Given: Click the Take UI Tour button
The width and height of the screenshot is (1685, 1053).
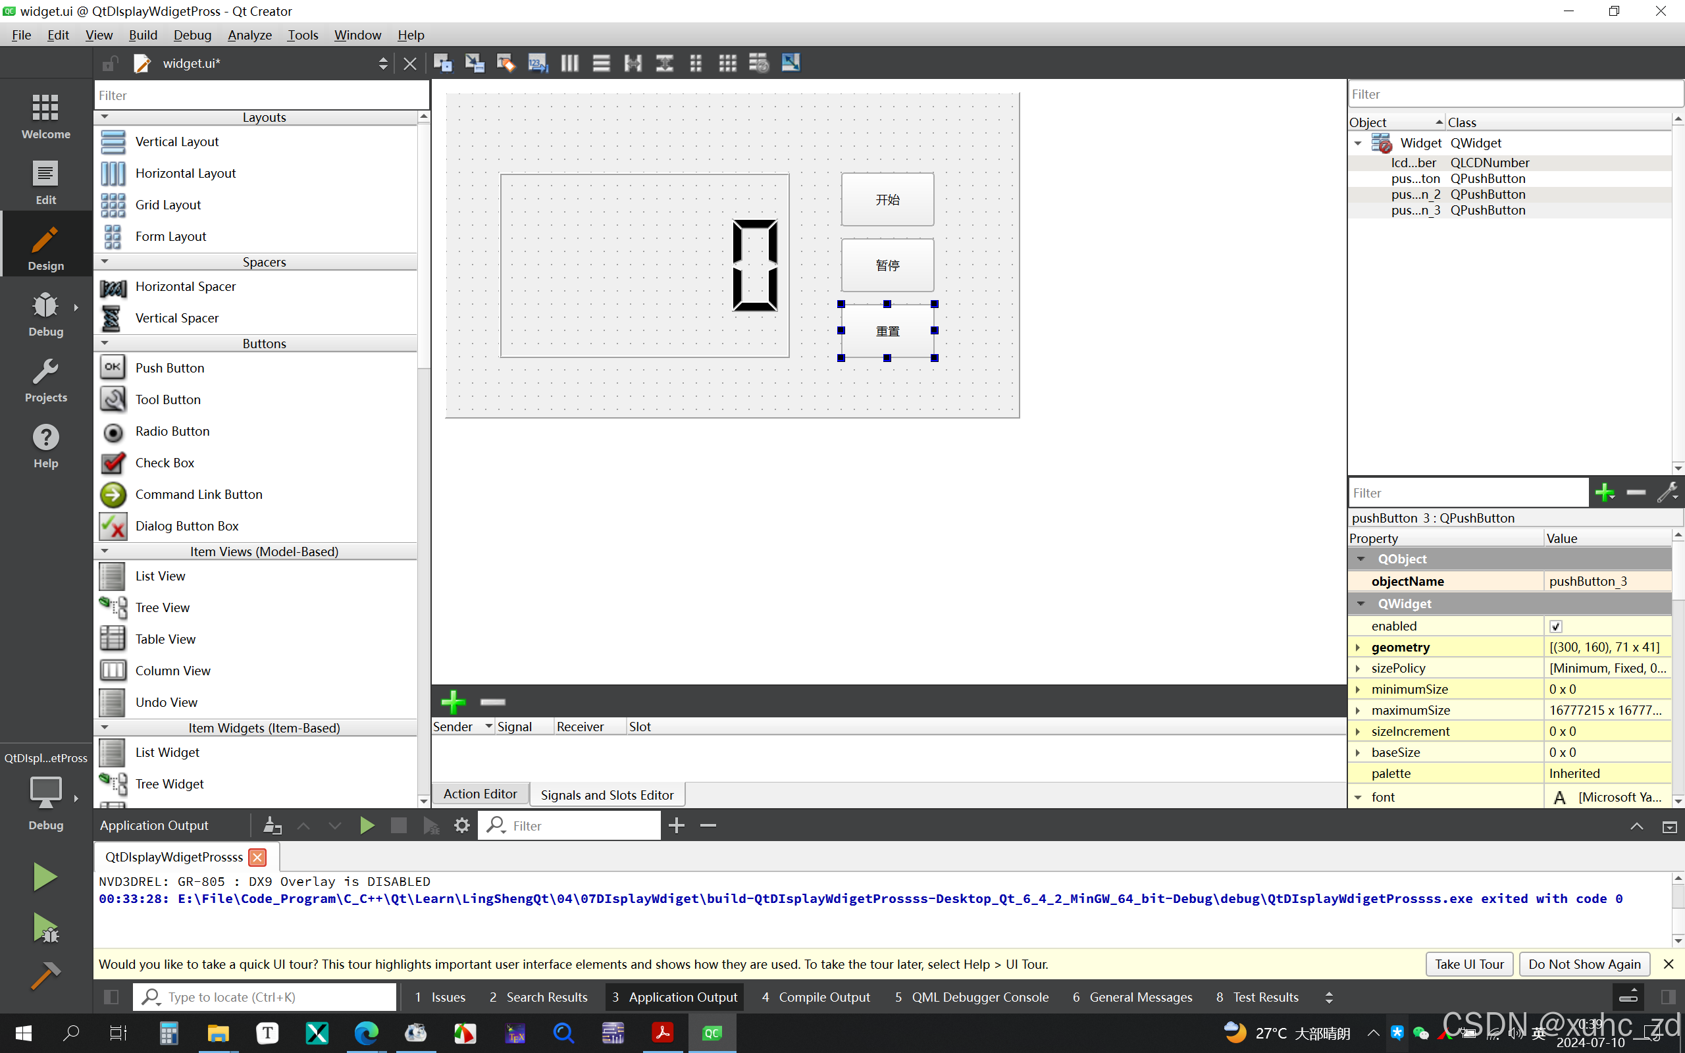Looking at the screenshot, I should point(1468,964).
